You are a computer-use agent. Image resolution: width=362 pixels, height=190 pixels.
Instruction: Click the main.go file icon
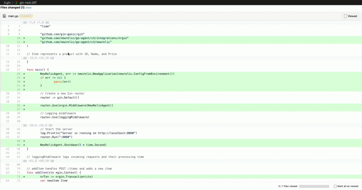4,16
